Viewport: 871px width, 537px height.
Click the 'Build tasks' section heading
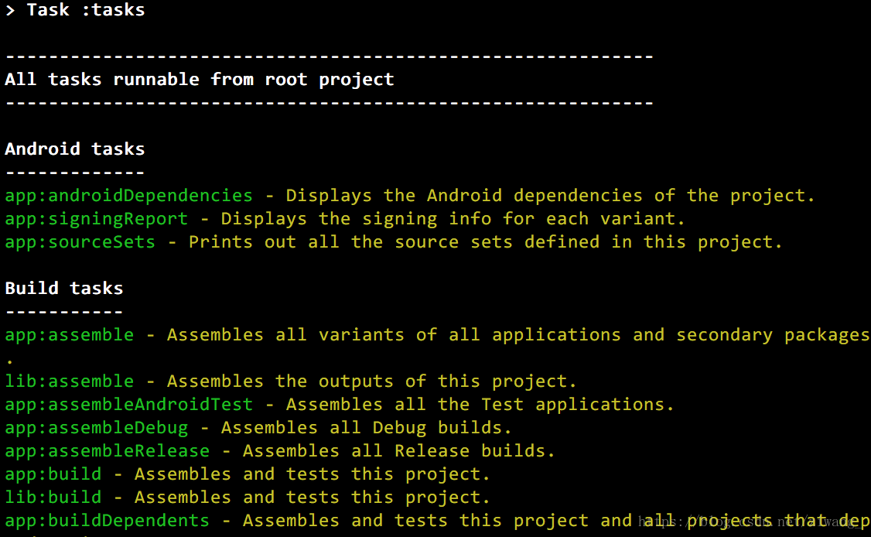click(64, 289)
